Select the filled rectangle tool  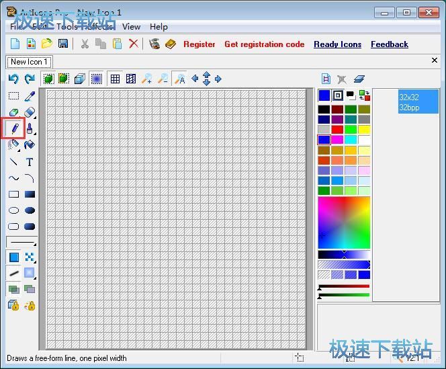[30, 194]
